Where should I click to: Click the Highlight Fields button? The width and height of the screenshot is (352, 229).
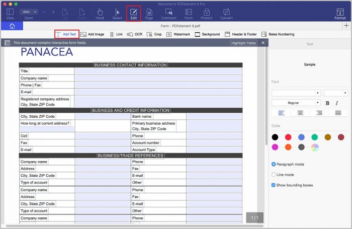243,43
